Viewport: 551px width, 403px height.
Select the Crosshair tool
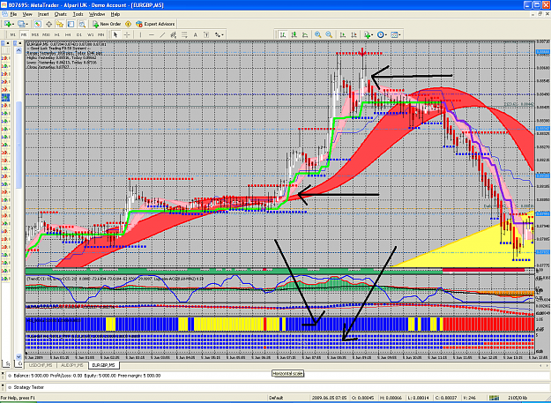coord(126,34)
